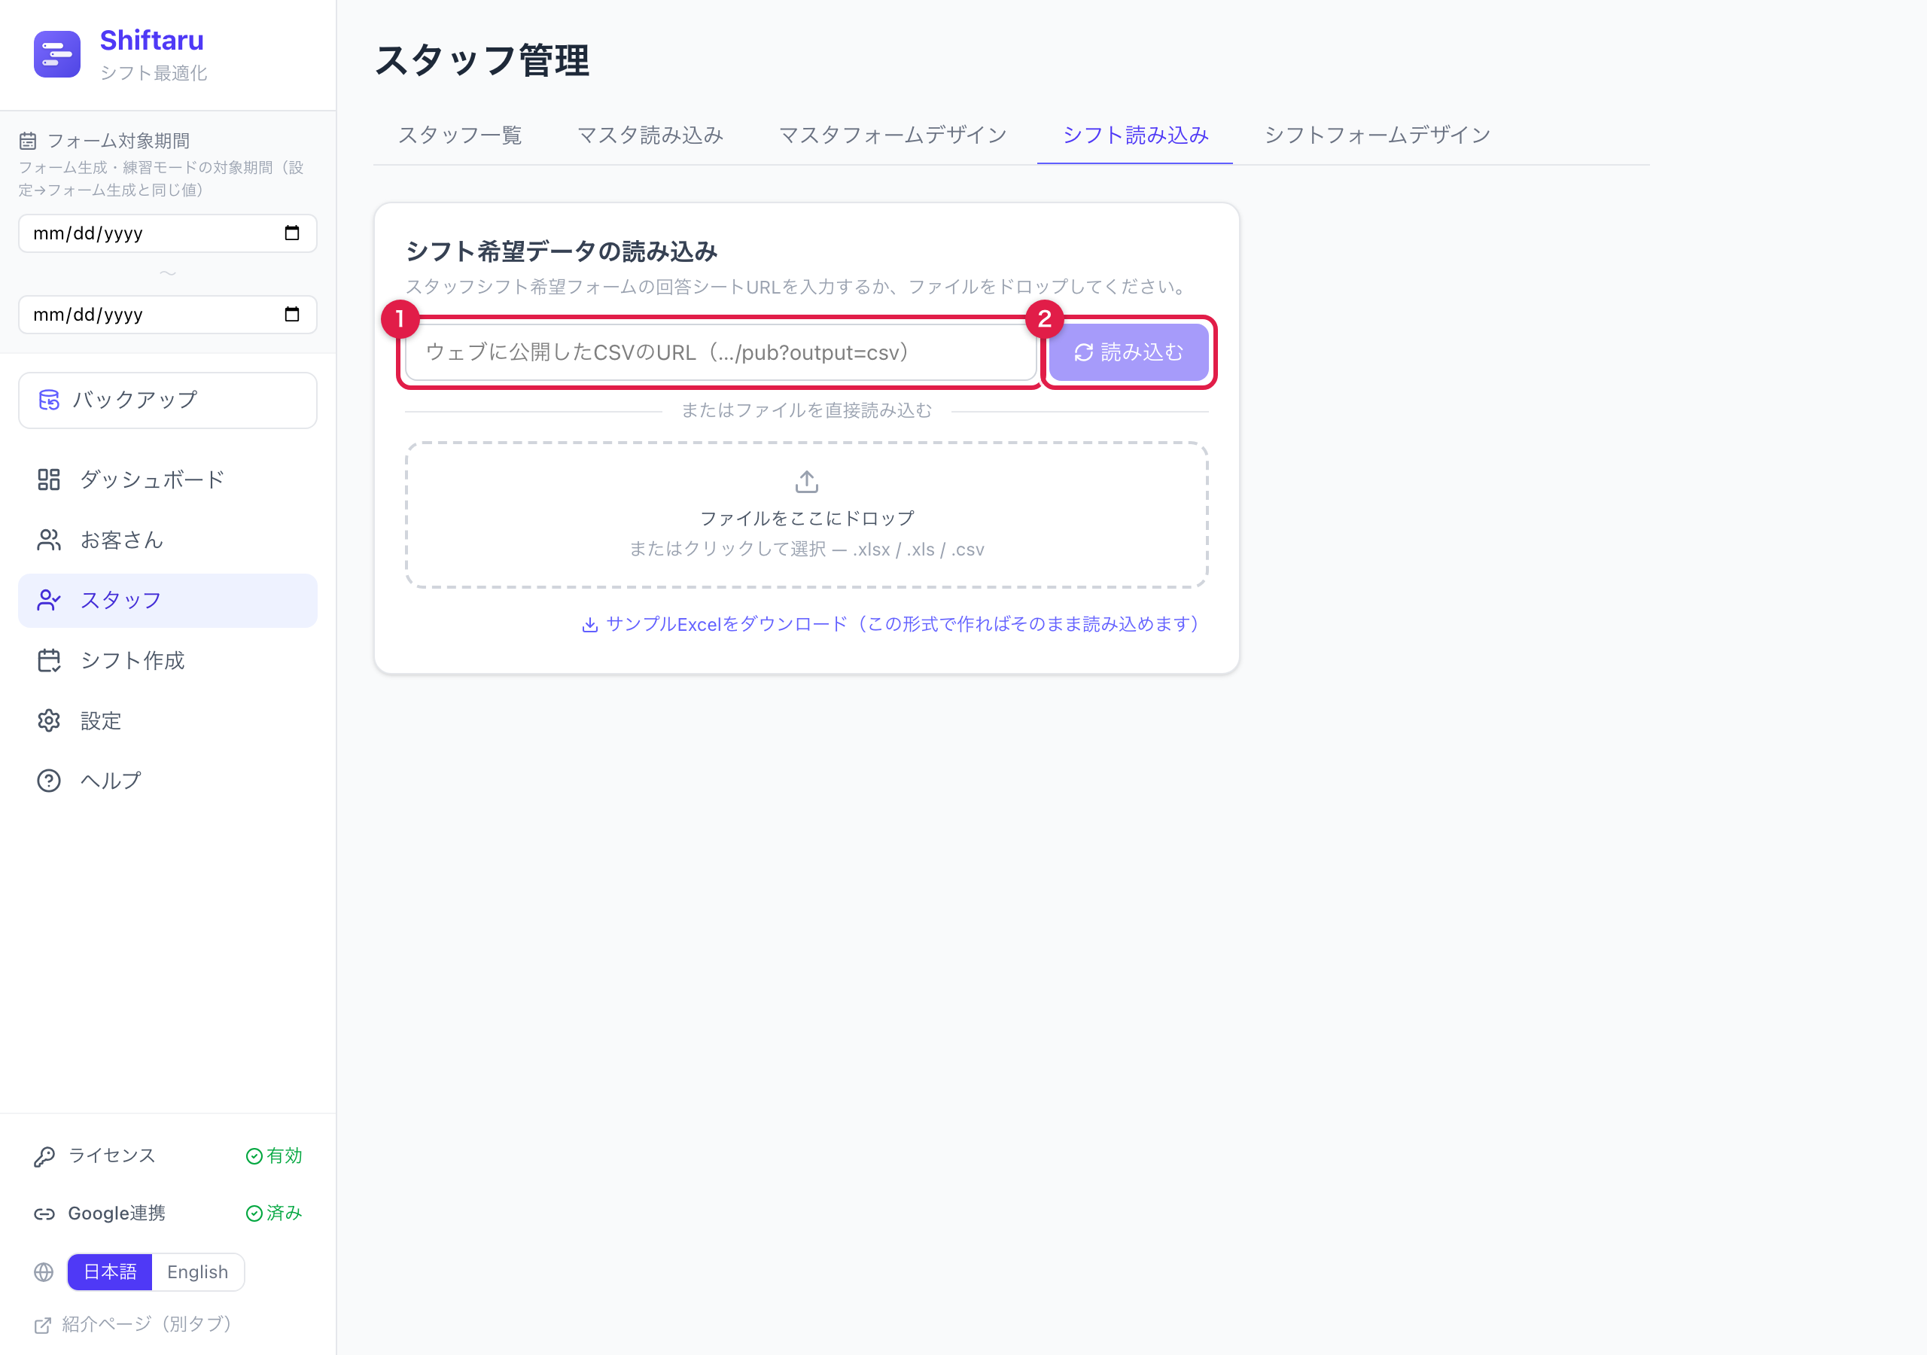The width and height of the screenshot is (1927, 1355).
Task: Click the start date mm/dd/yyyy field
Action: (x=168, y=233)
